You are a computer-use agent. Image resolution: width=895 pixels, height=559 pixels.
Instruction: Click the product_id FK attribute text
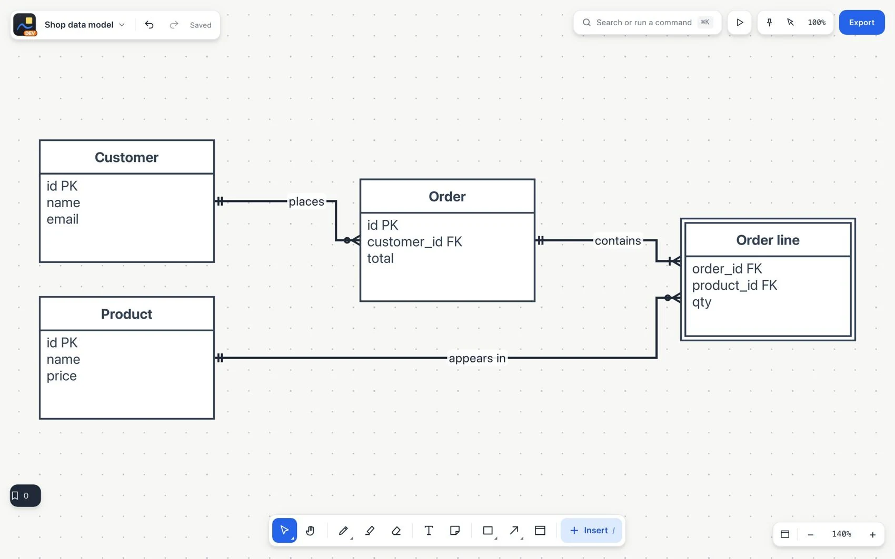coord(734,286)
